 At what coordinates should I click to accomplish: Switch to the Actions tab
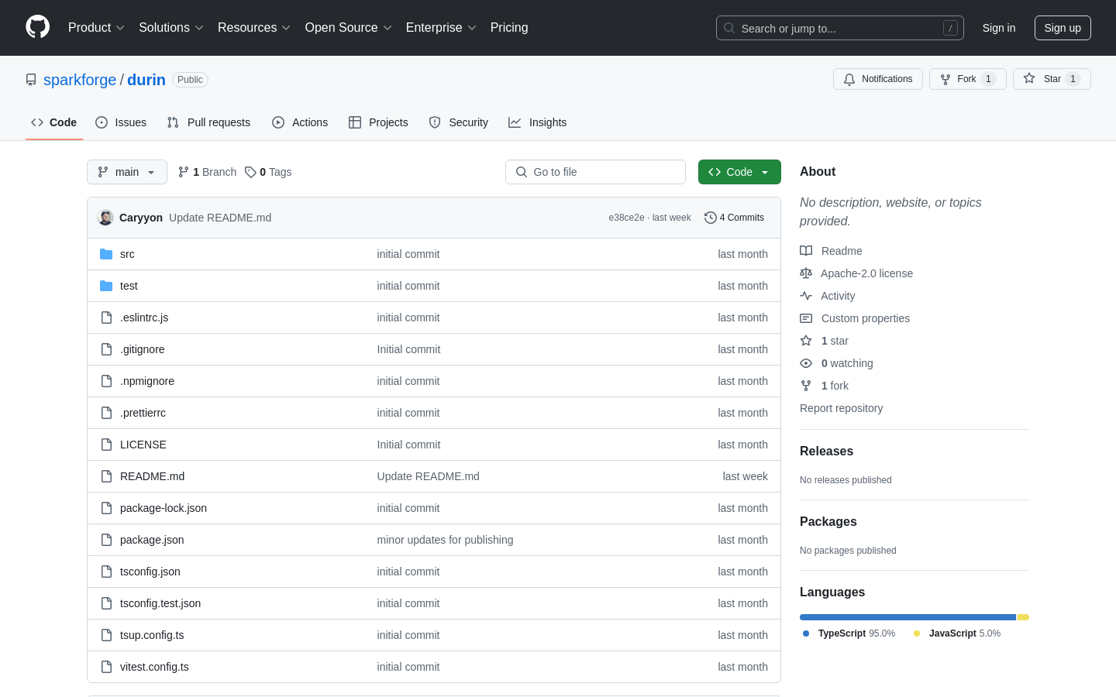(300, 122)
